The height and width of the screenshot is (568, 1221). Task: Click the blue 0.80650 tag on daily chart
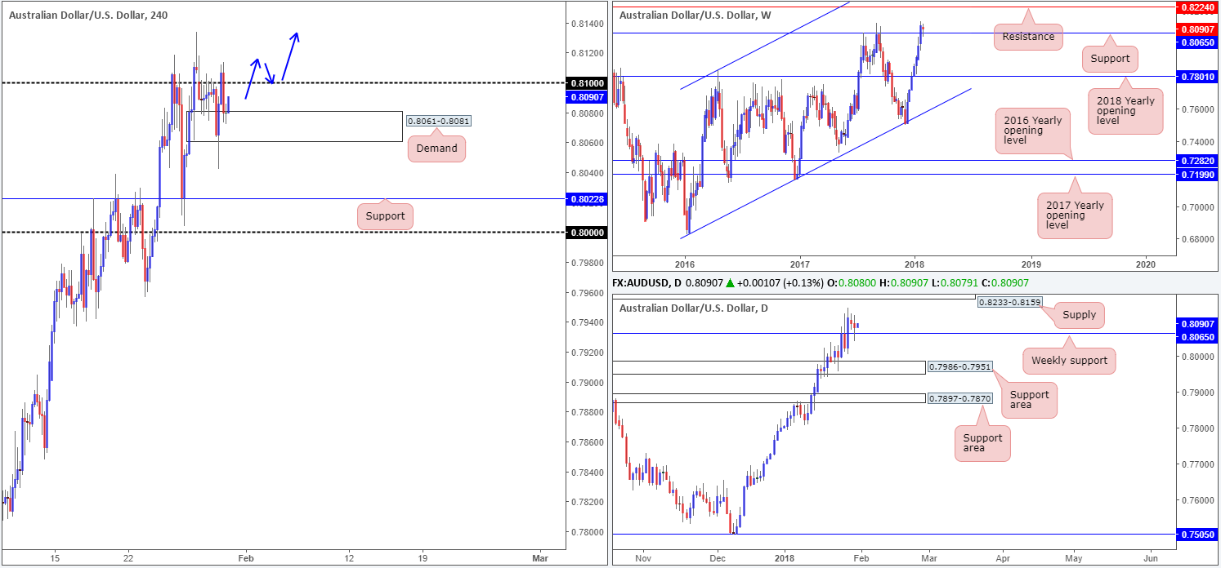(1196, 336)
